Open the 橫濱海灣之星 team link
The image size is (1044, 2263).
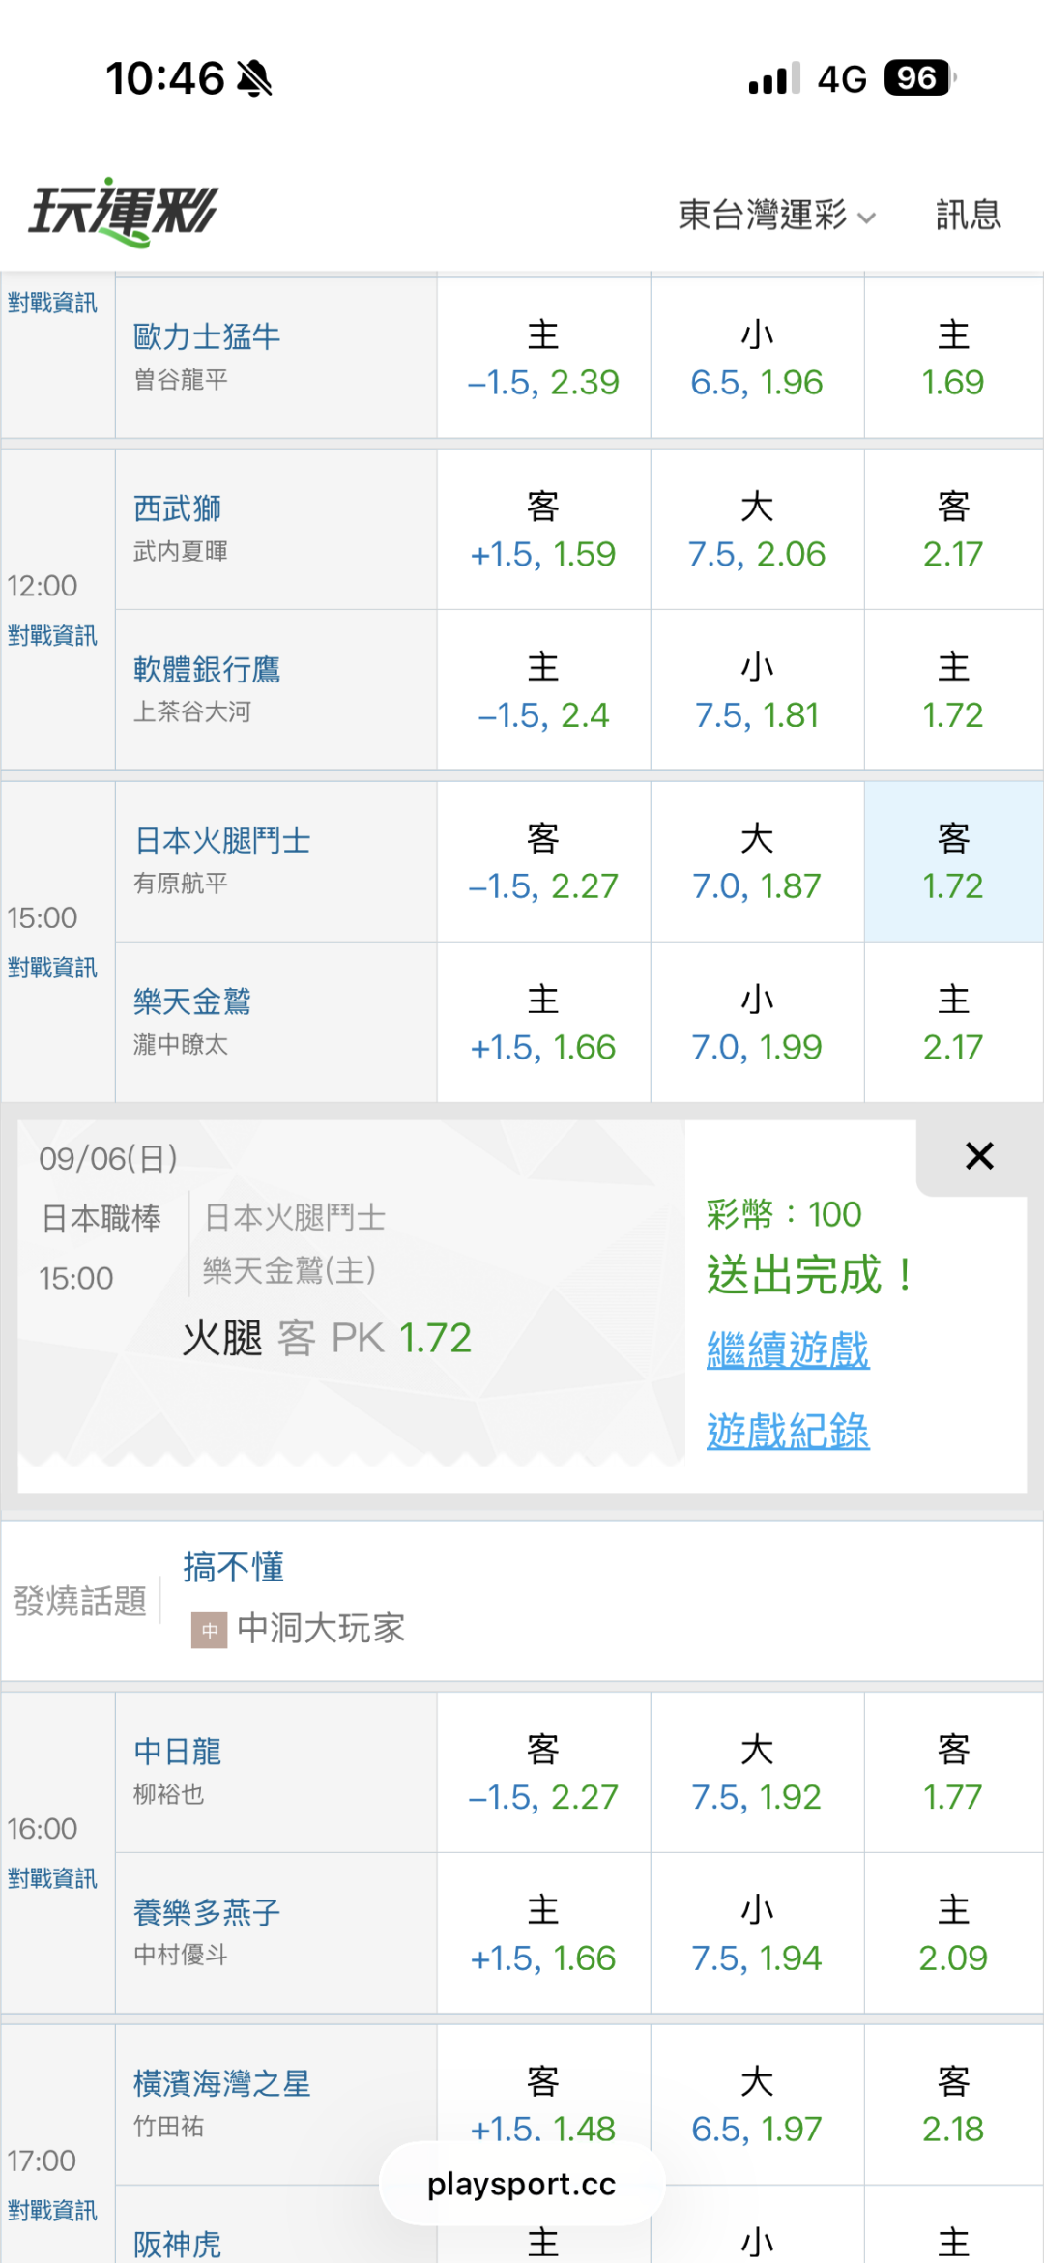click(221, 2083)
